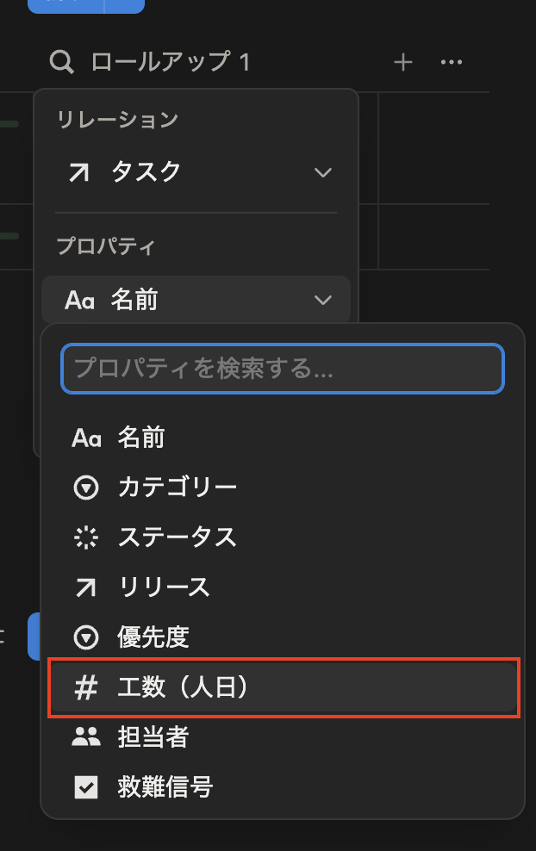Screen dimensions: 536x851
Task: Click the circle-arrow icon beside カテゴリー
Action: click(86, 488)
